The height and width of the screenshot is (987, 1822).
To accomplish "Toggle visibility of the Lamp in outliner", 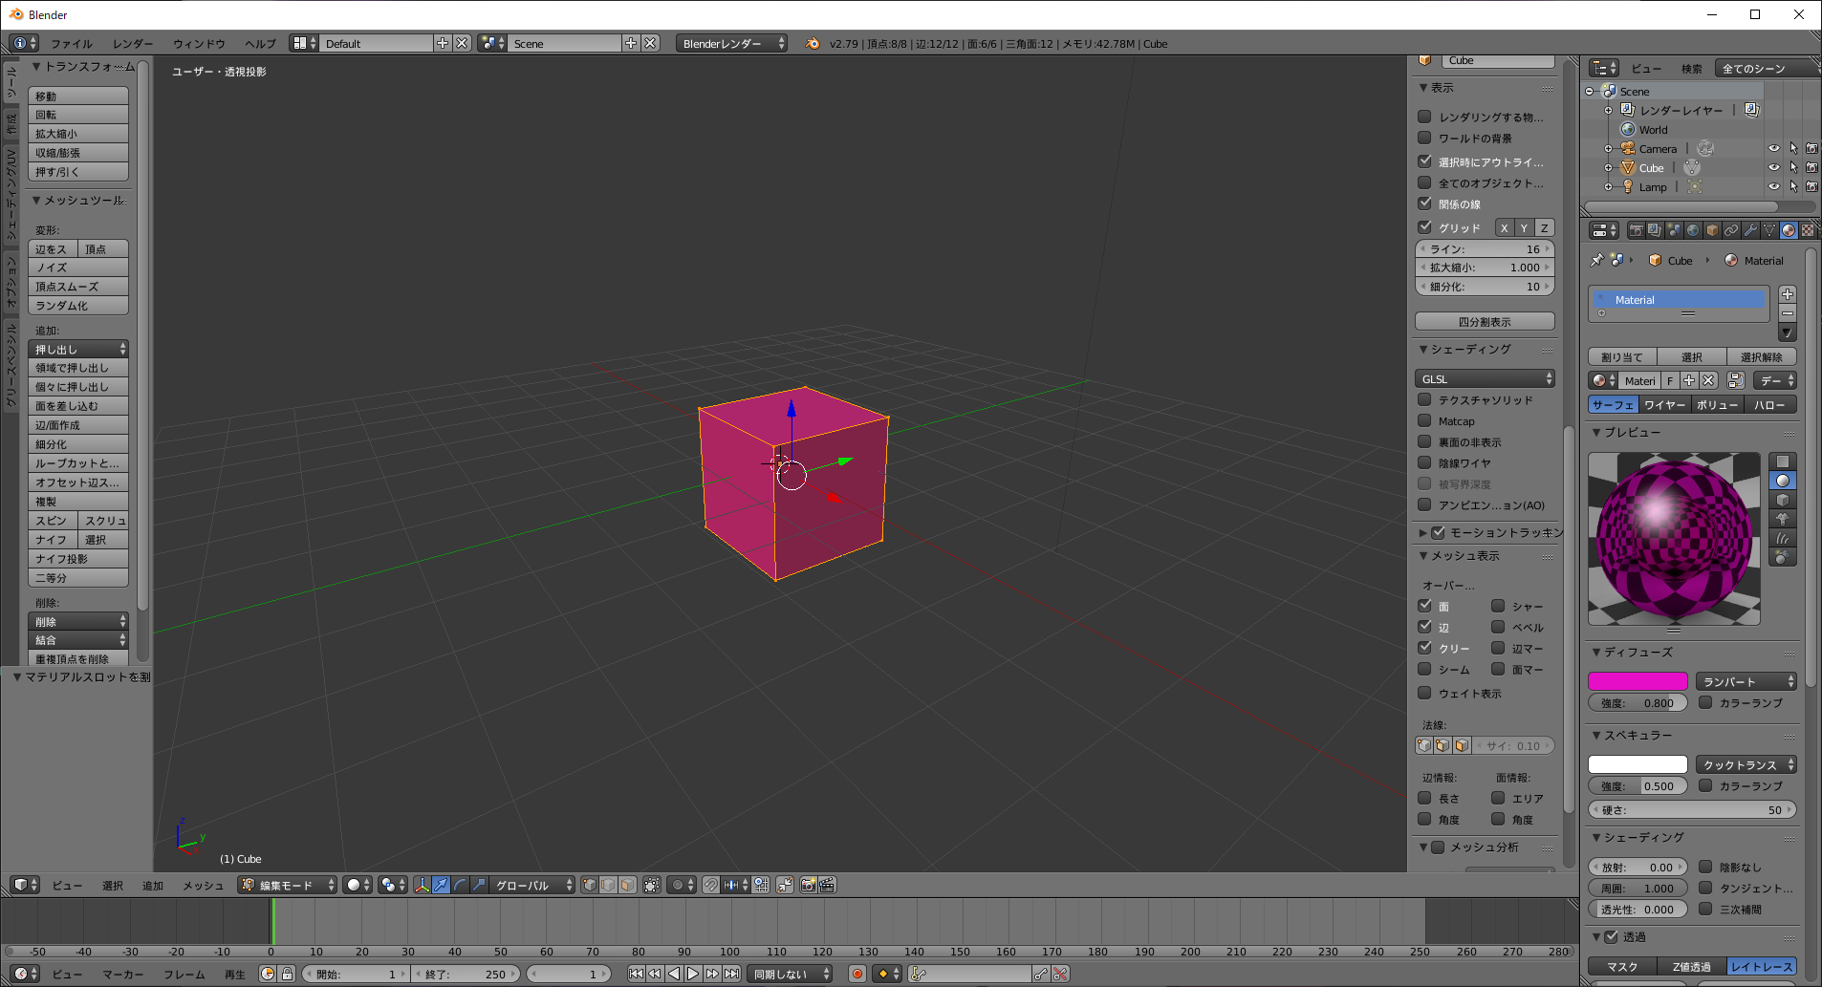I will coord(1774,186).
